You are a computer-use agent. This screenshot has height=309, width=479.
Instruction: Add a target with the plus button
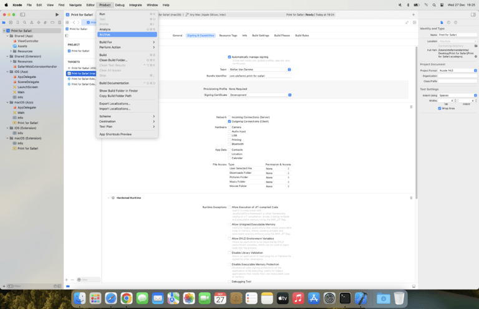(66, 280)
